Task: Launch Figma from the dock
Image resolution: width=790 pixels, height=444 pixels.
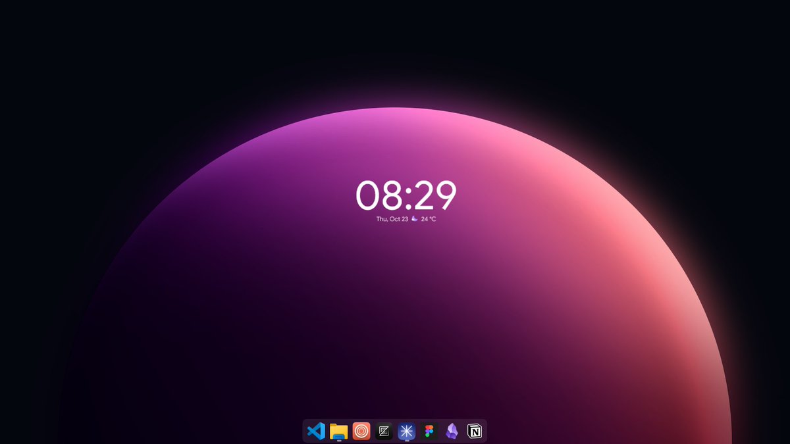Action: [x=429, y=431]
